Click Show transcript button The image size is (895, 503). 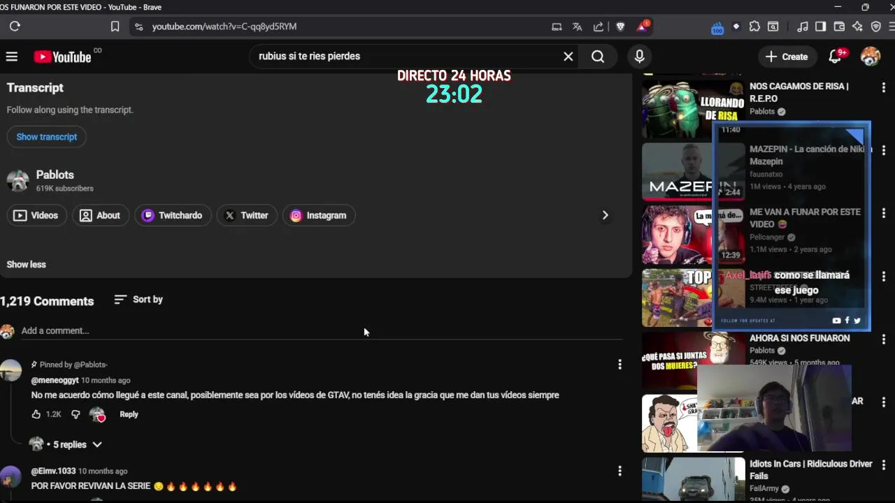click(47, 137)
